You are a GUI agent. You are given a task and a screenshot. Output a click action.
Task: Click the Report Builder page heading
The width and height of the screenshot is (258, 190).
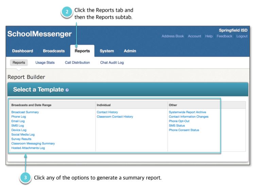(x=26, y=77)
